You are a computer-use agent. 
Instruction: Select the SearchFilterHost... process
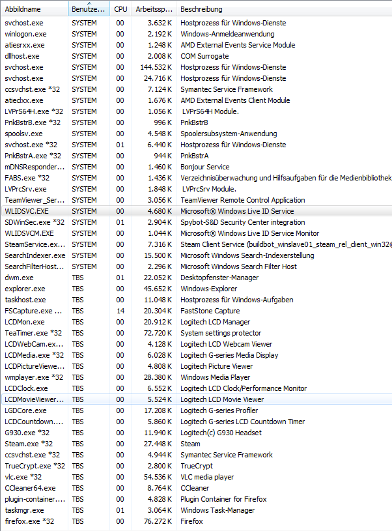pyautogui.click(x=197, y=266)
